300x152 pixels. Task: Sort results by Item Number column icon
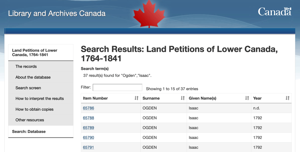136,98
